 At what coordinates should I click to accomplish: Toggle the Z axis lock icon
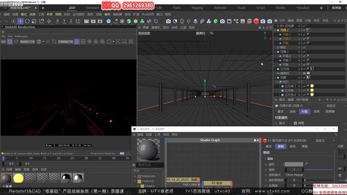click(71, 21)
